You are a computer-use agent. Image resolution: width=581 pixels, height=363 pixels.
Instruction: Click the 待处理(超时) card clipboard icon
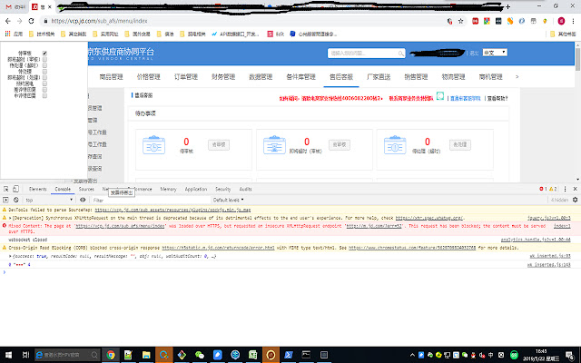click(395, 145)
